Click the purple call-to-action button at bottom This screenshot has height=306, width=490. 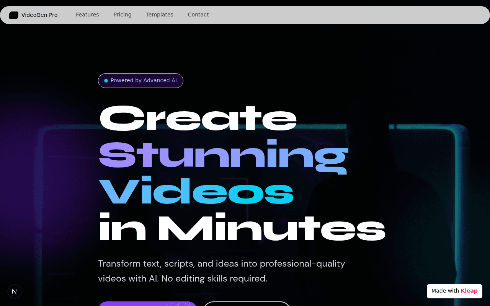tap(148, 304)
